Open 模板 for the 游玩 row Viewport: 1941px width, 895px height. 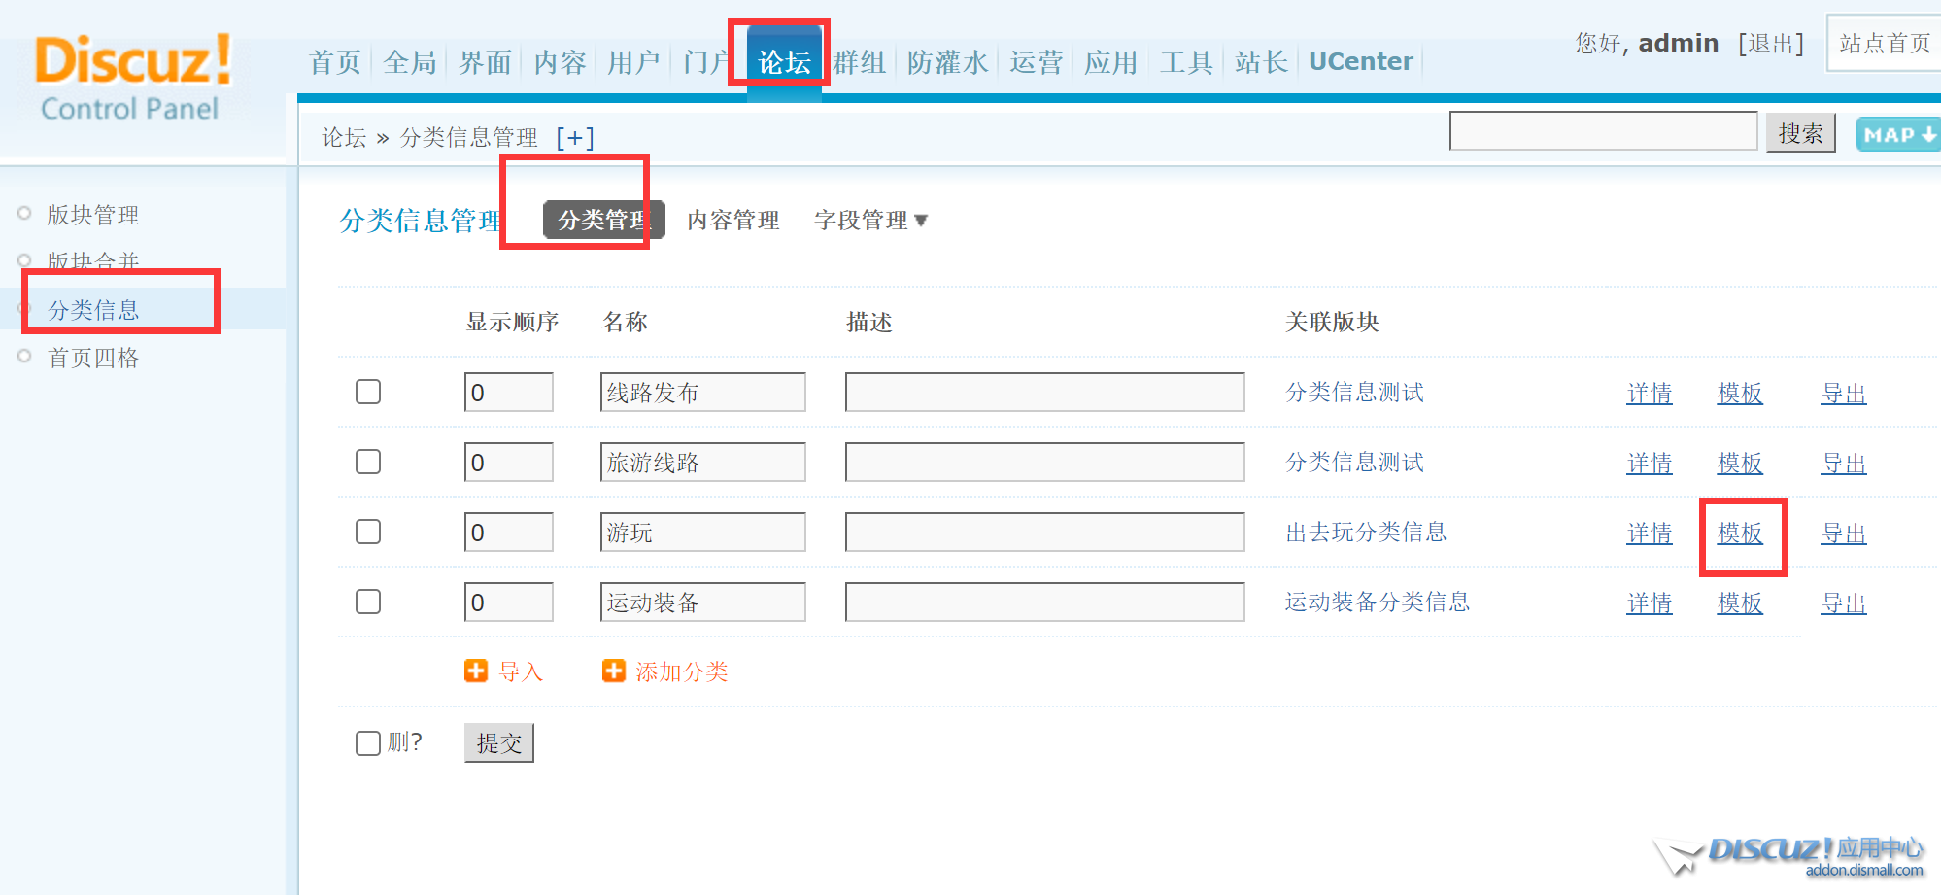tap(1740, 534)
